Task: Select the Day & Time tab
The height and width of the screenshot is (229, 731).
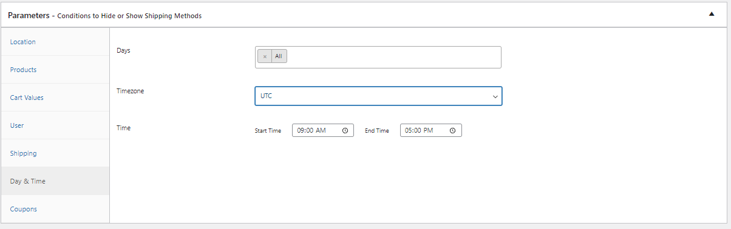Action: tap(55, 181)
